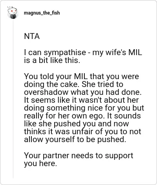Image resolution: width=157 pixels, height=185 pixels.
Task: Collapse the comment using the thread line
Action: click(13, 98)
